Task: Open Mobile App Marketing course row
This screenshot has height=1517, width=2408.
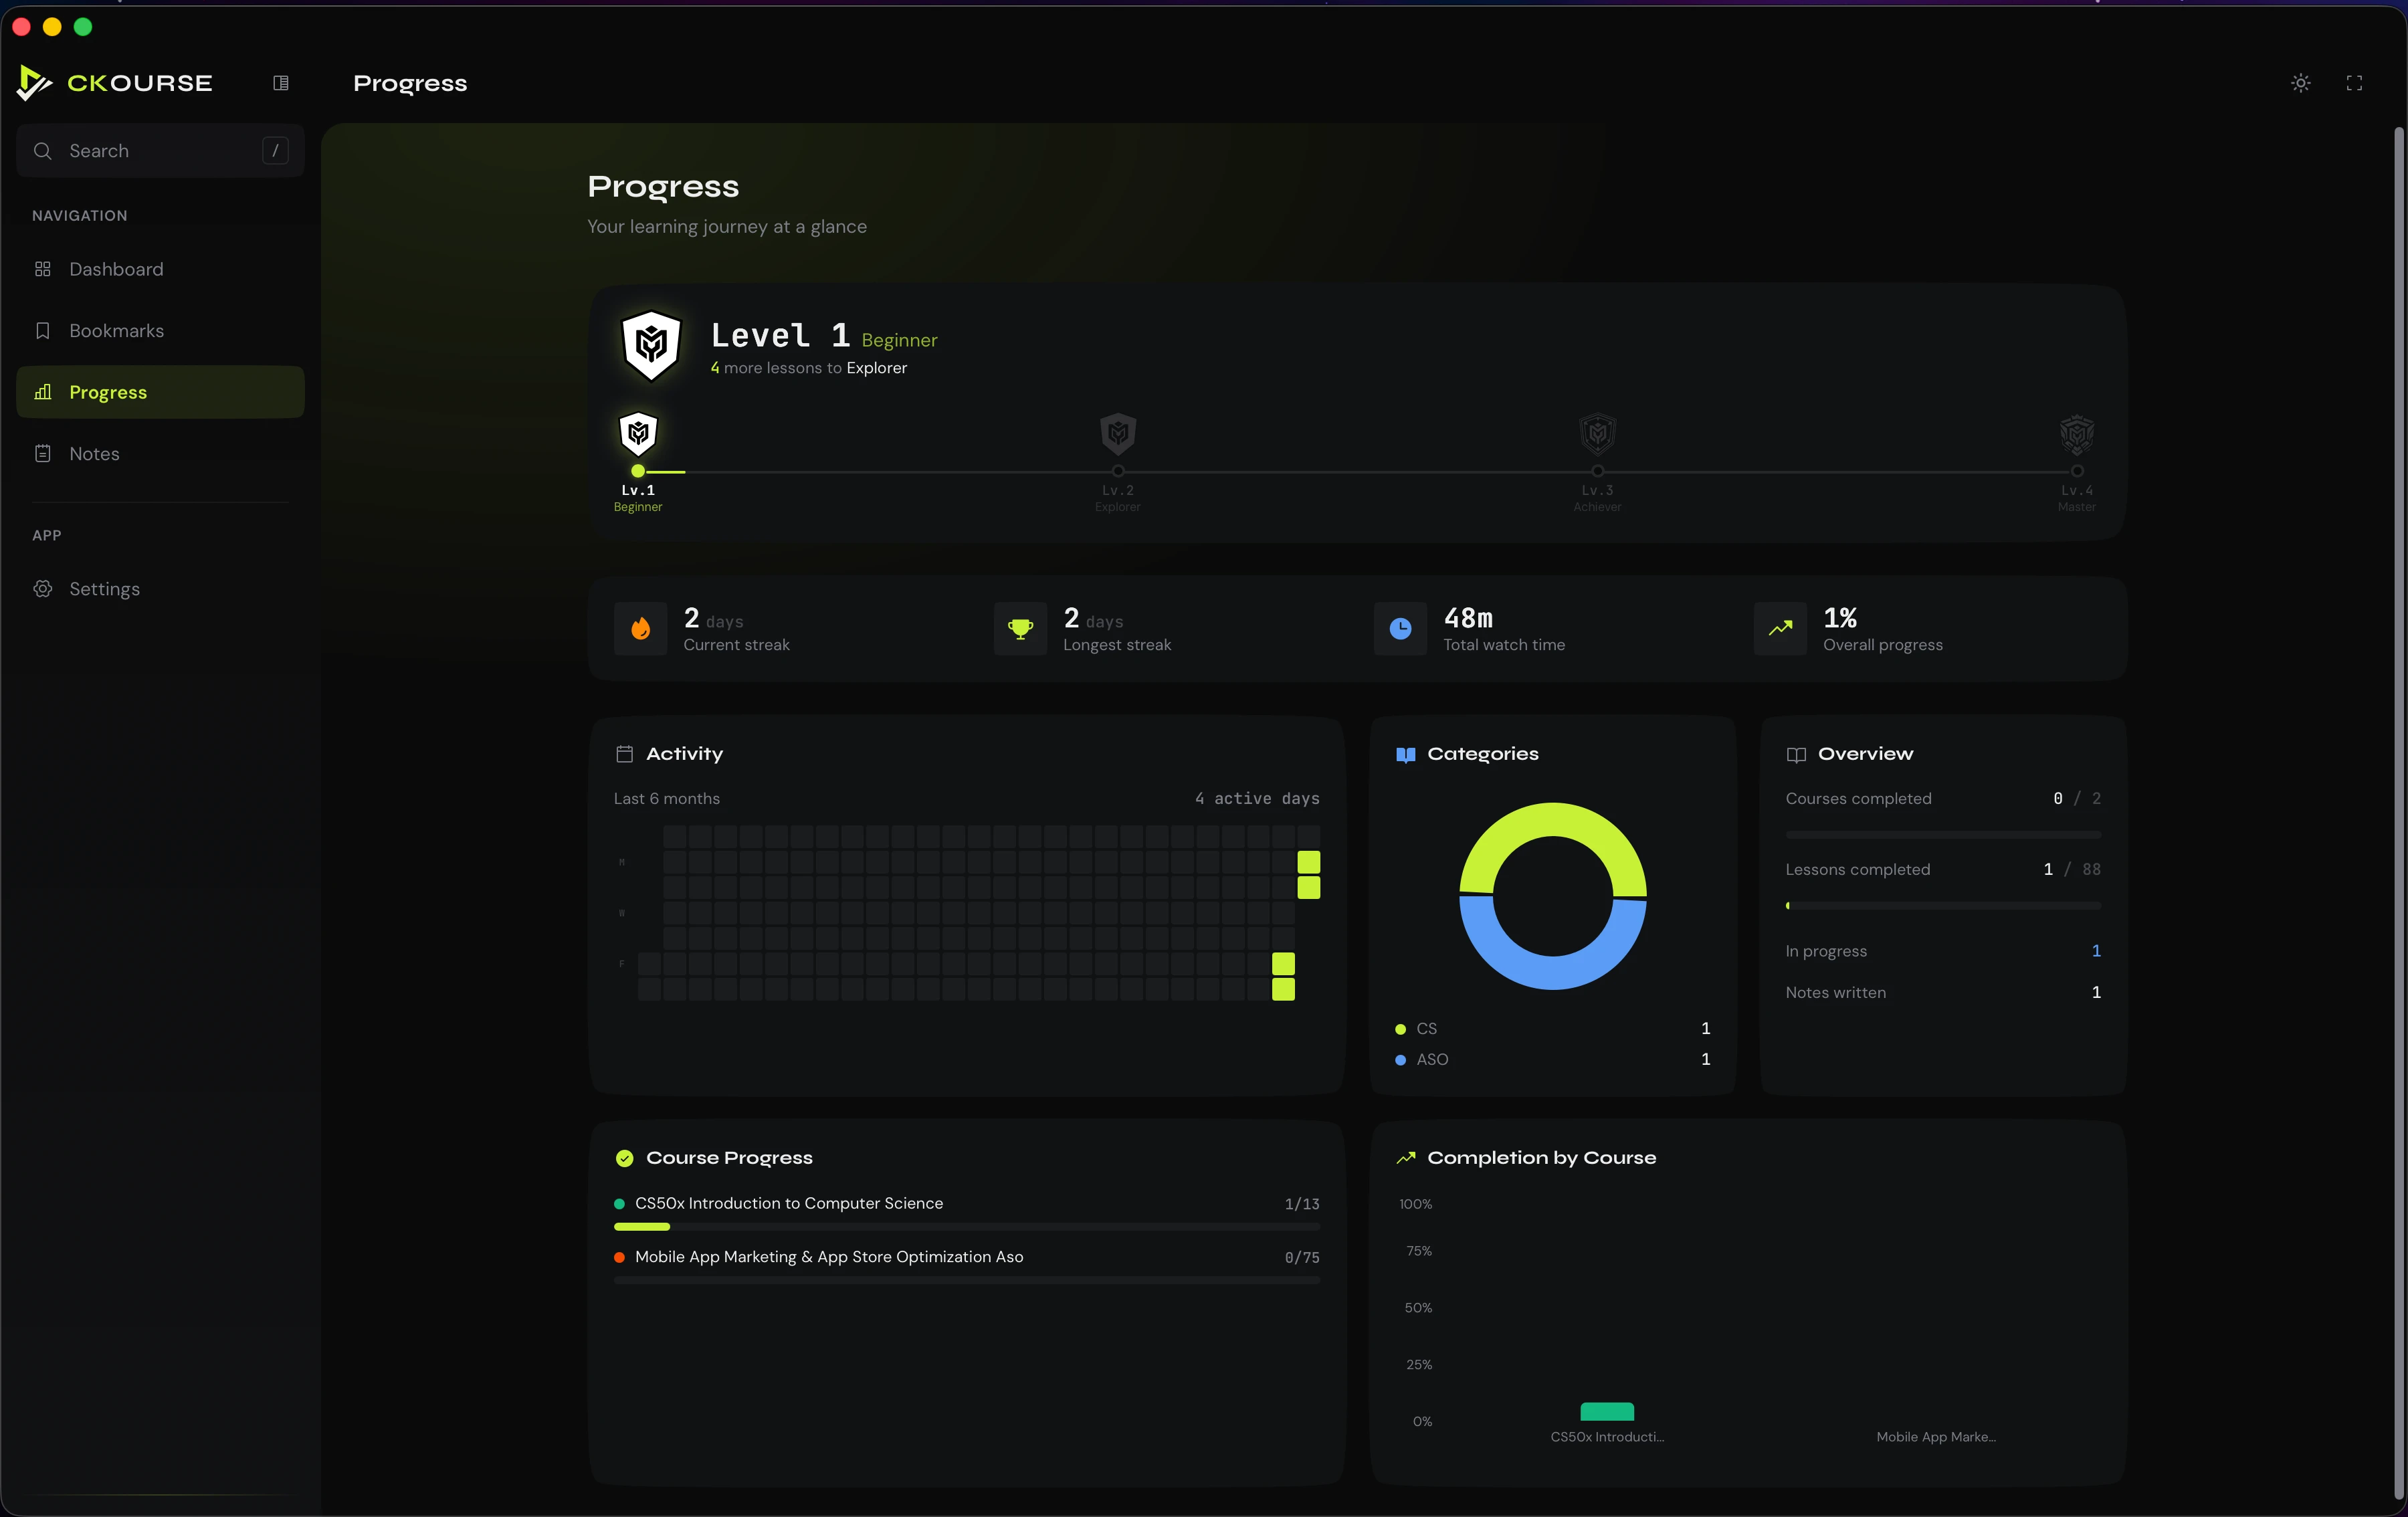Action: [828, 1257]
